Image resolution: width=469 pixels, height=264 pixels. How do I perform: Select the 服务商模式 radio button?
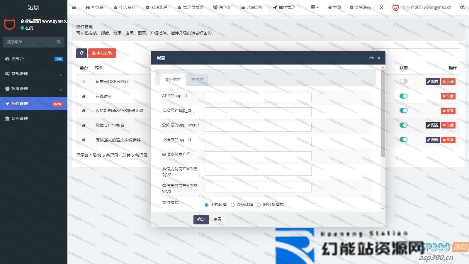259,205
